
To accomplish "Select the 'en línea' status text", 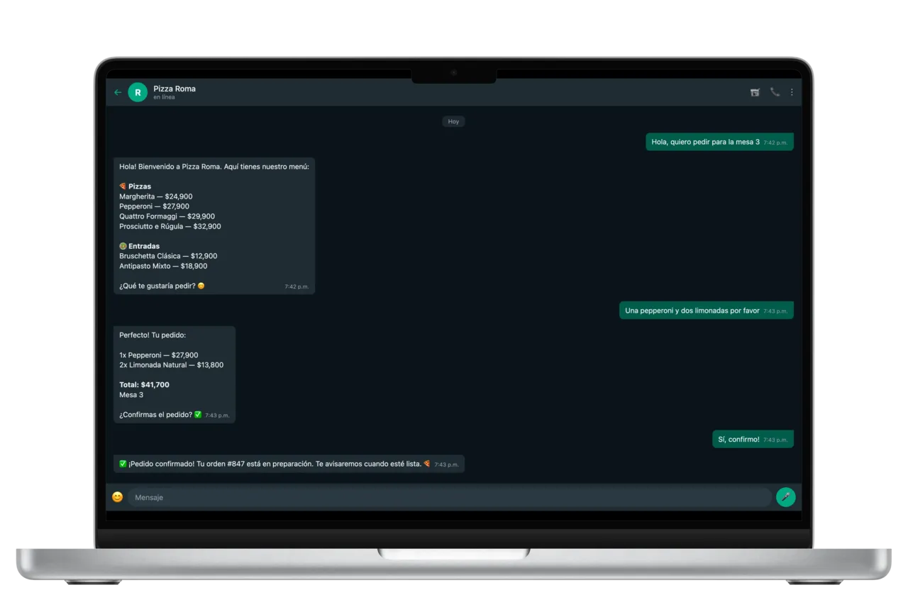I will pos(164,97).
